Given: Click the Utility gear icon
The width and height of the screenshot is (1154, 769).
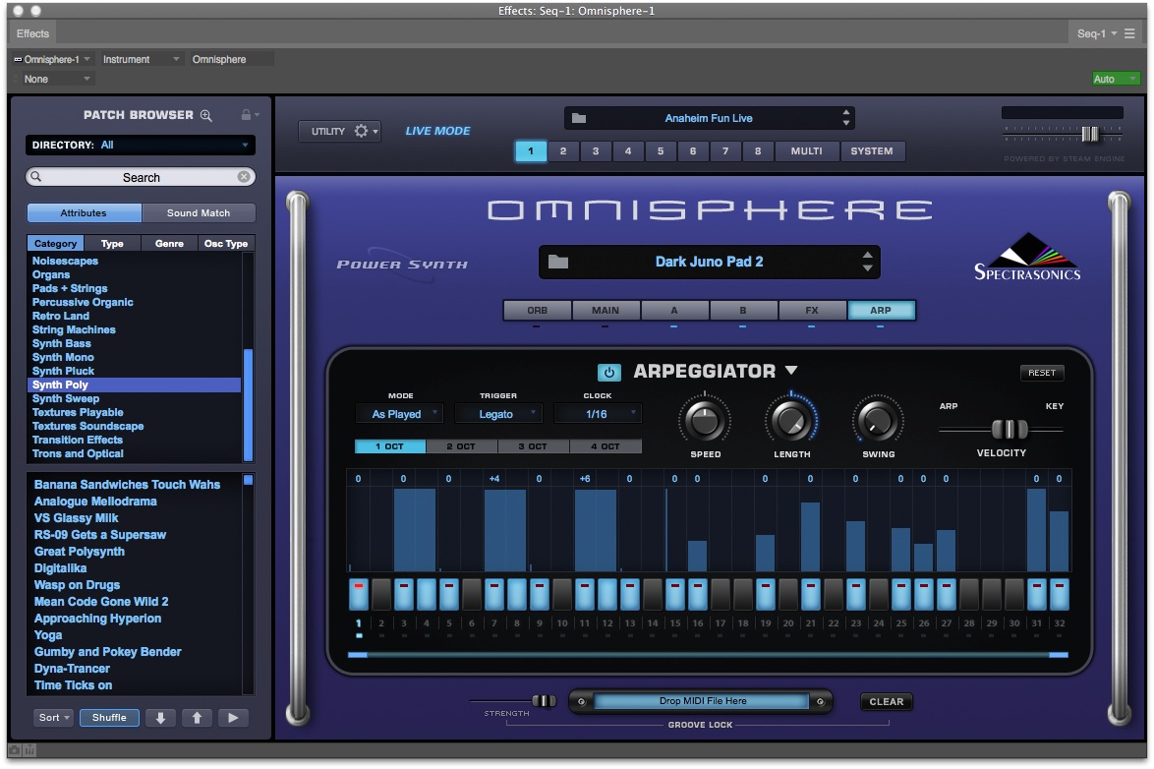Looking at the screenshot, I should pos(361,131).
